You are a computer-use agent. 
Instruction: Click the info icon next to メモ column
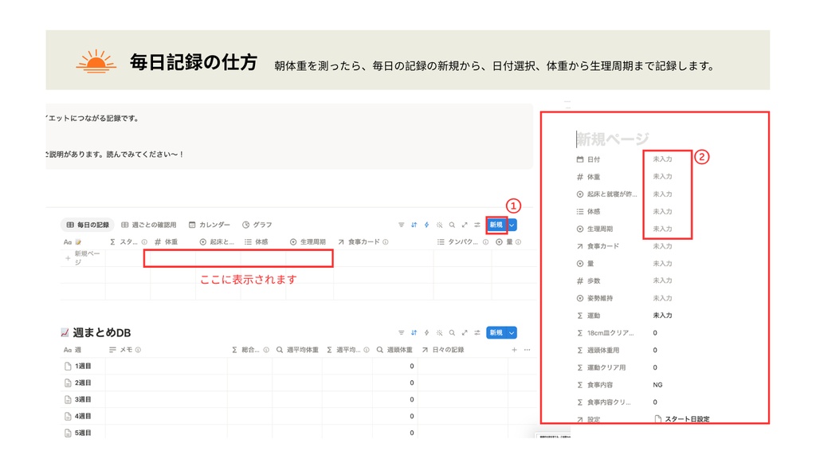(x=139, y=350)
